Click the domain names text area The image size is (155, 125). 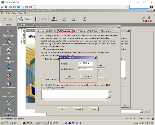[75, 94]
